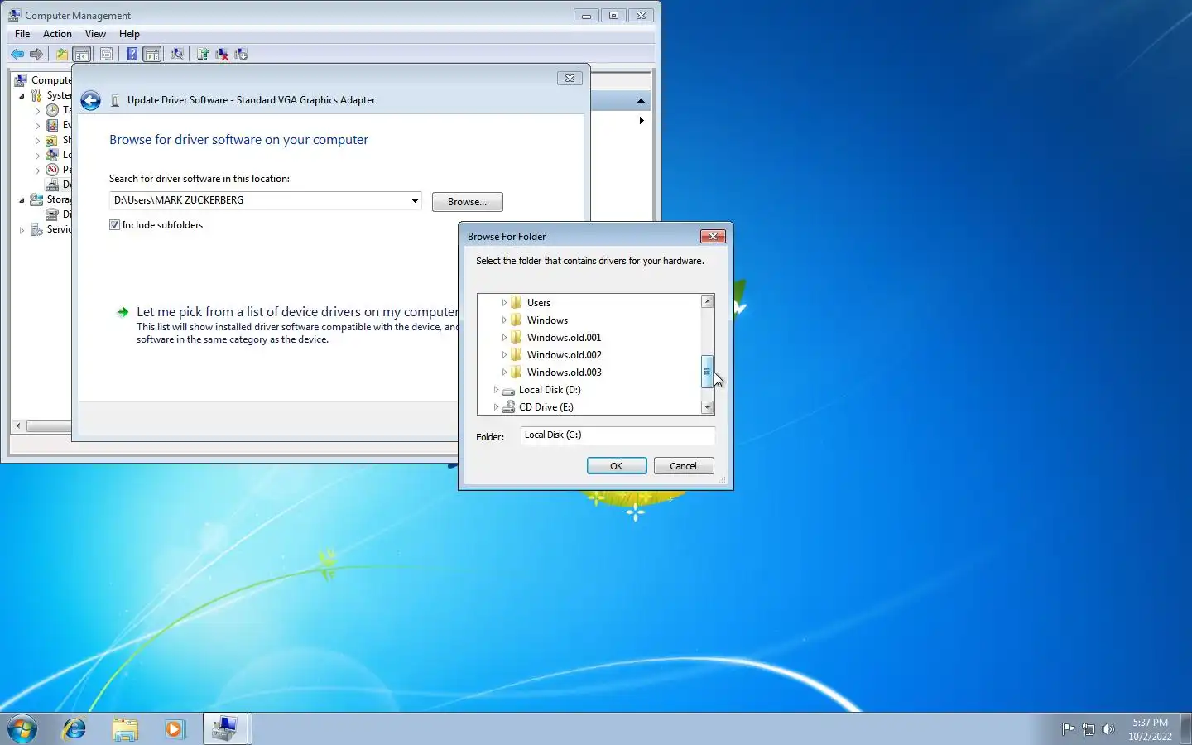1192x745 pixels.
Task: Click the Actions pane More Actions arrow
Action: click(642, 121)
